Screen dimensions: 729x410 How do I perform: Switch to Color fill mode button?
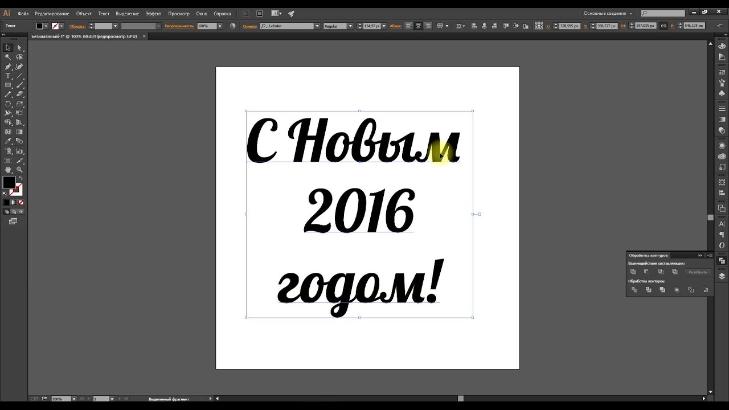(x=7, y=202)
